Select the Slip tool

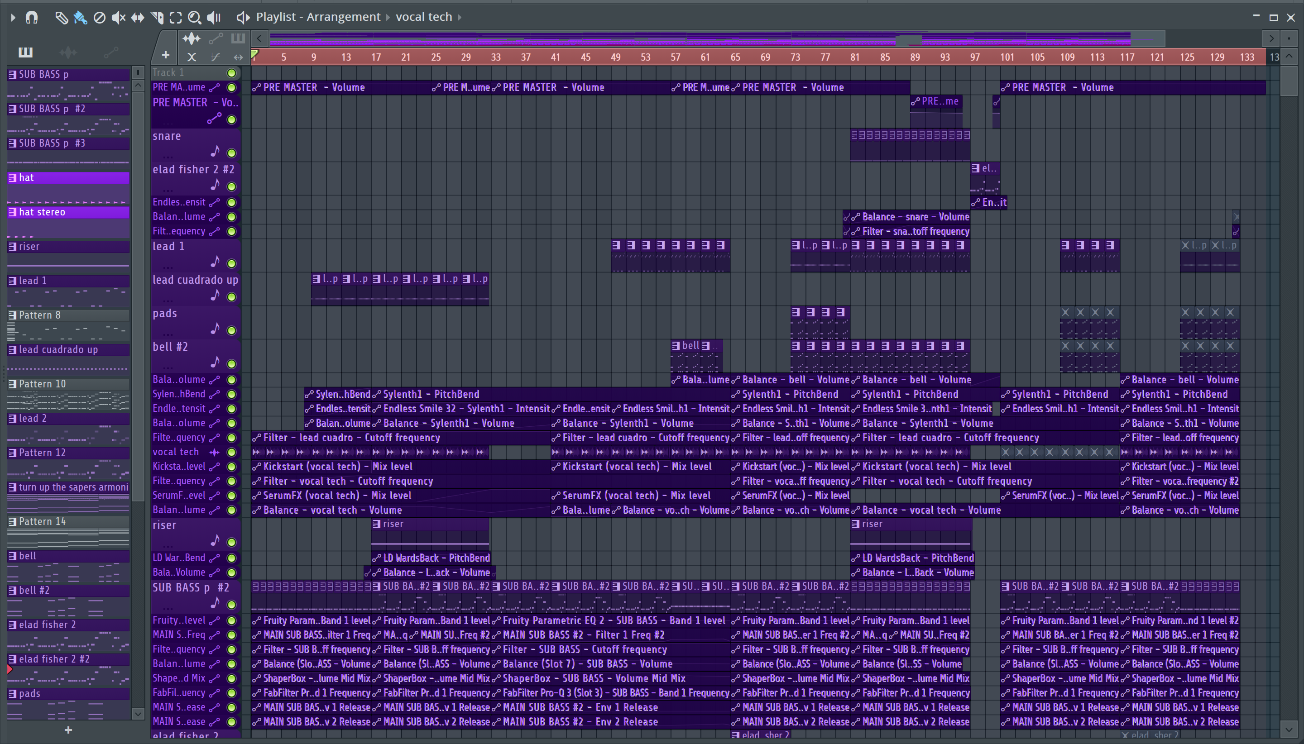click(138, 17)
